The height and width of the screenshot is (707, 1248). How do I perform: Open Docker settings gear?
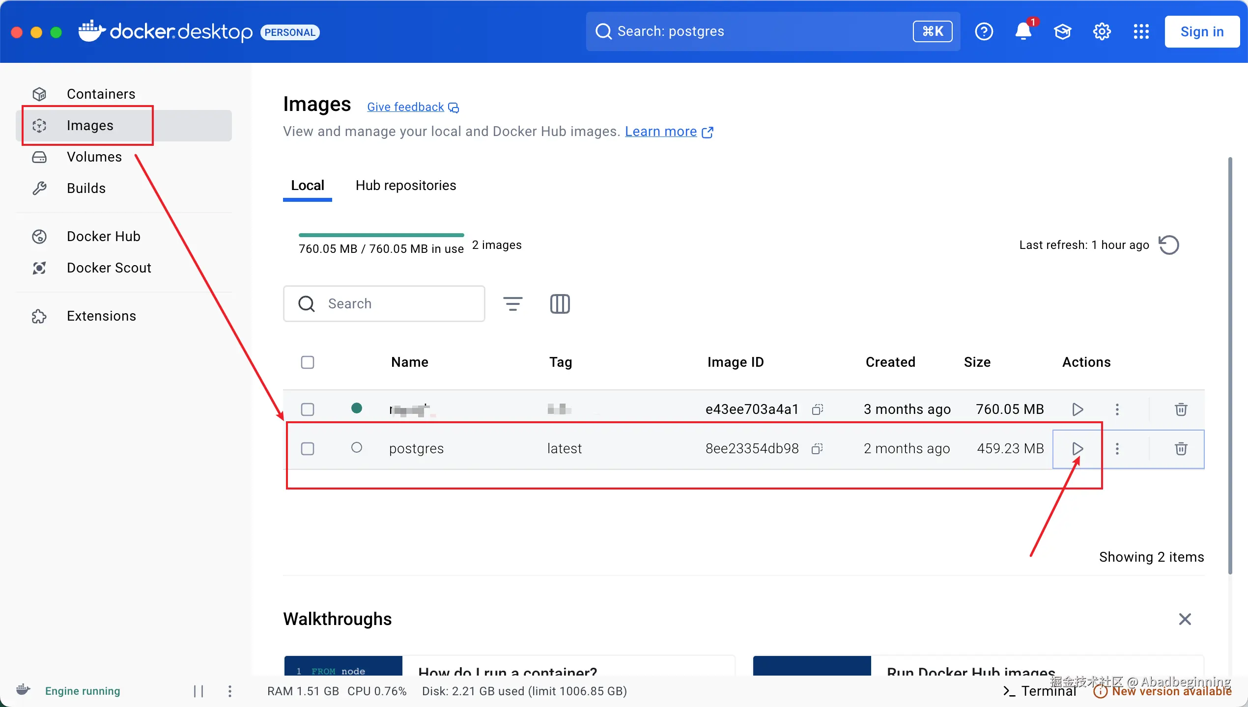(x=1102, y=32)
